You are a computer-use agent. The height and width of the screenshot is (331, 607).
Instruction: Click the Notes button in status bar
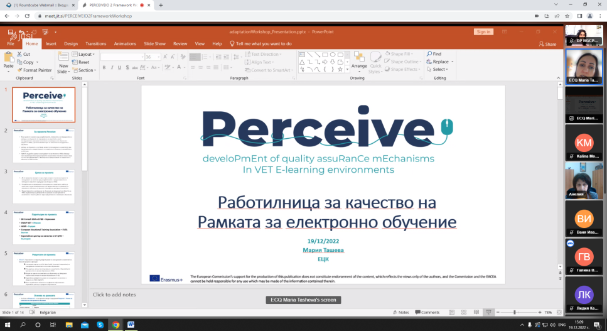point(401,312)
